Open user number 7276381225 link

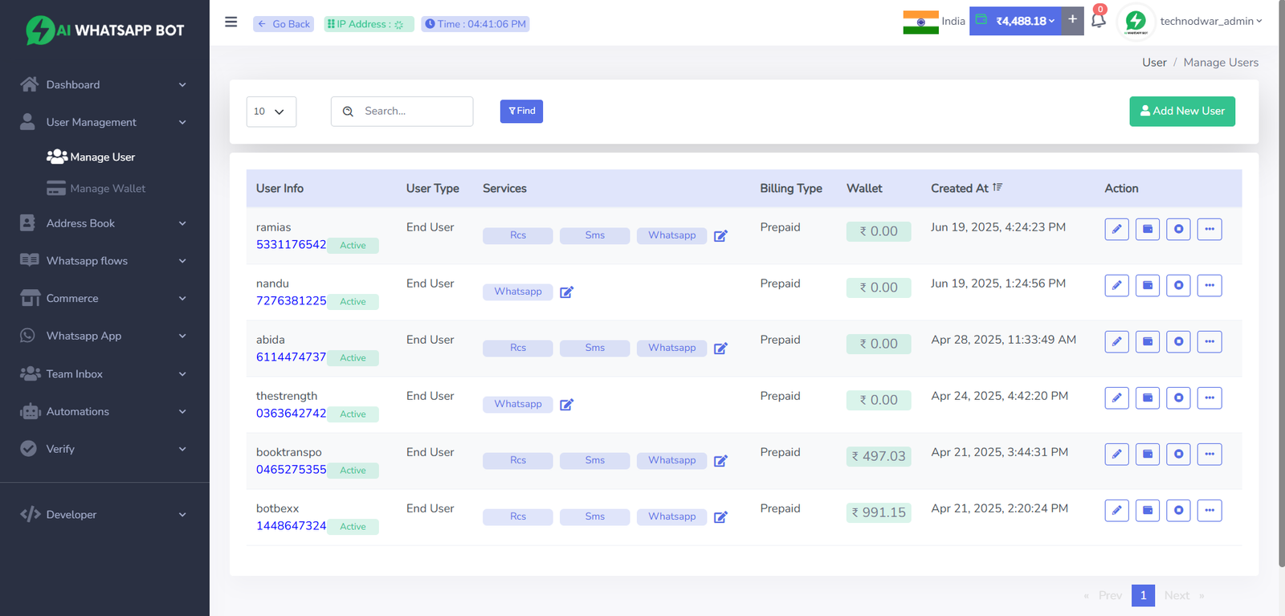[x=291, y=300]
